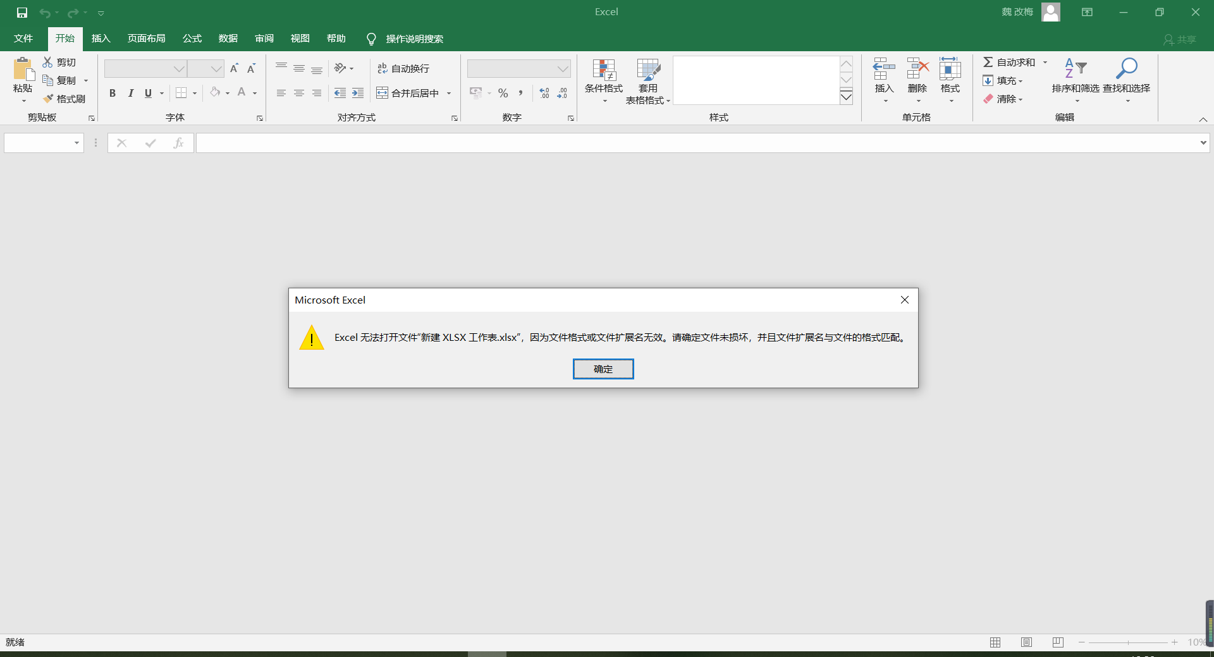
Task: Click the zoom slider in status bar
Action: pyautogui.click(x=1128, y=642)
